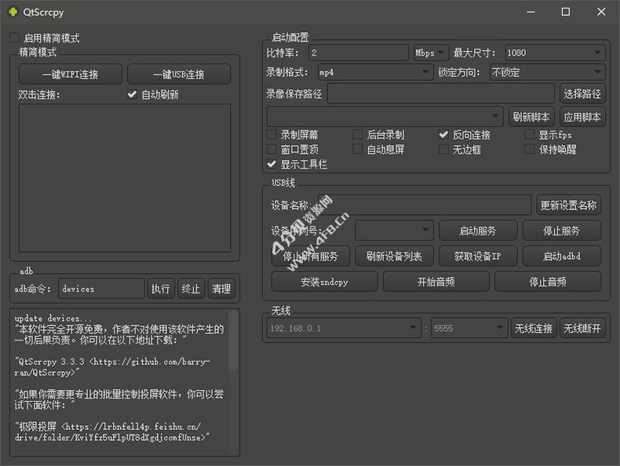Click the 无线断开 button
This screenshot has height=466, width=620.
point(582,328)
